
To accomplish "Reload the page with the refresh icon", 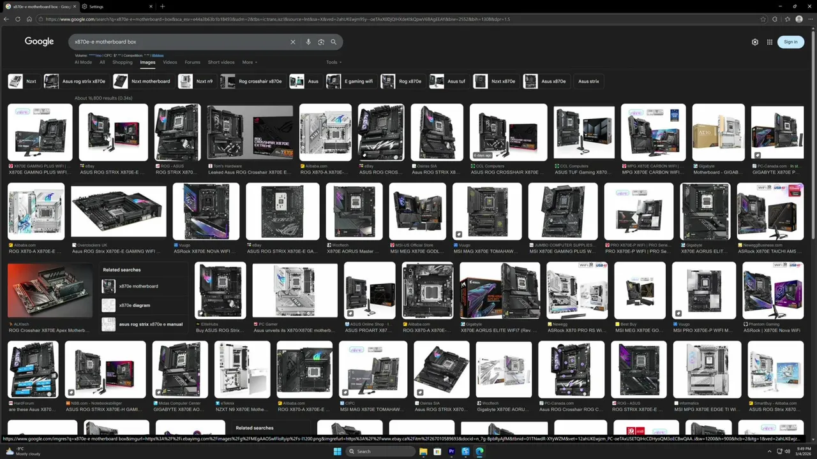I will click(x=19, y=19).
